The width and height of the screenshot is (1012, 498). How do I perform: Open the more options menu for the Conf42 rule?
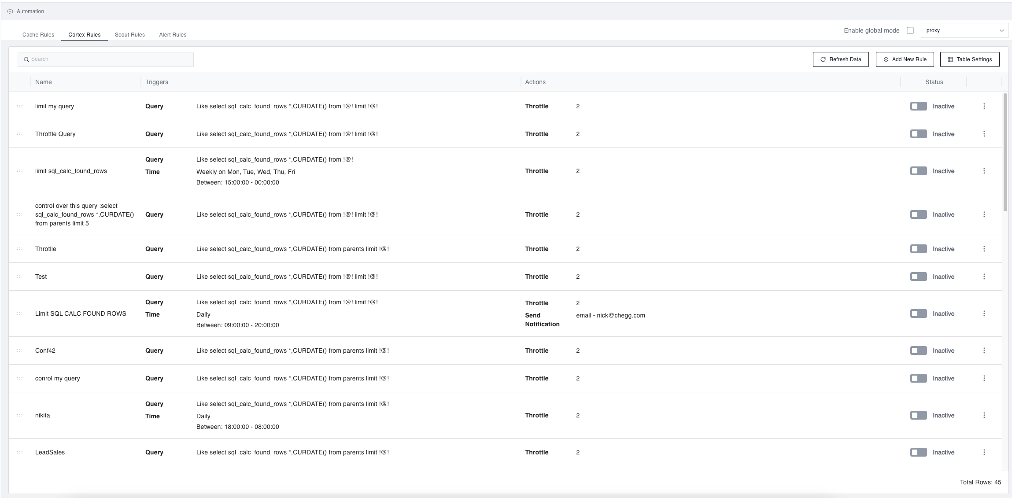984,350
